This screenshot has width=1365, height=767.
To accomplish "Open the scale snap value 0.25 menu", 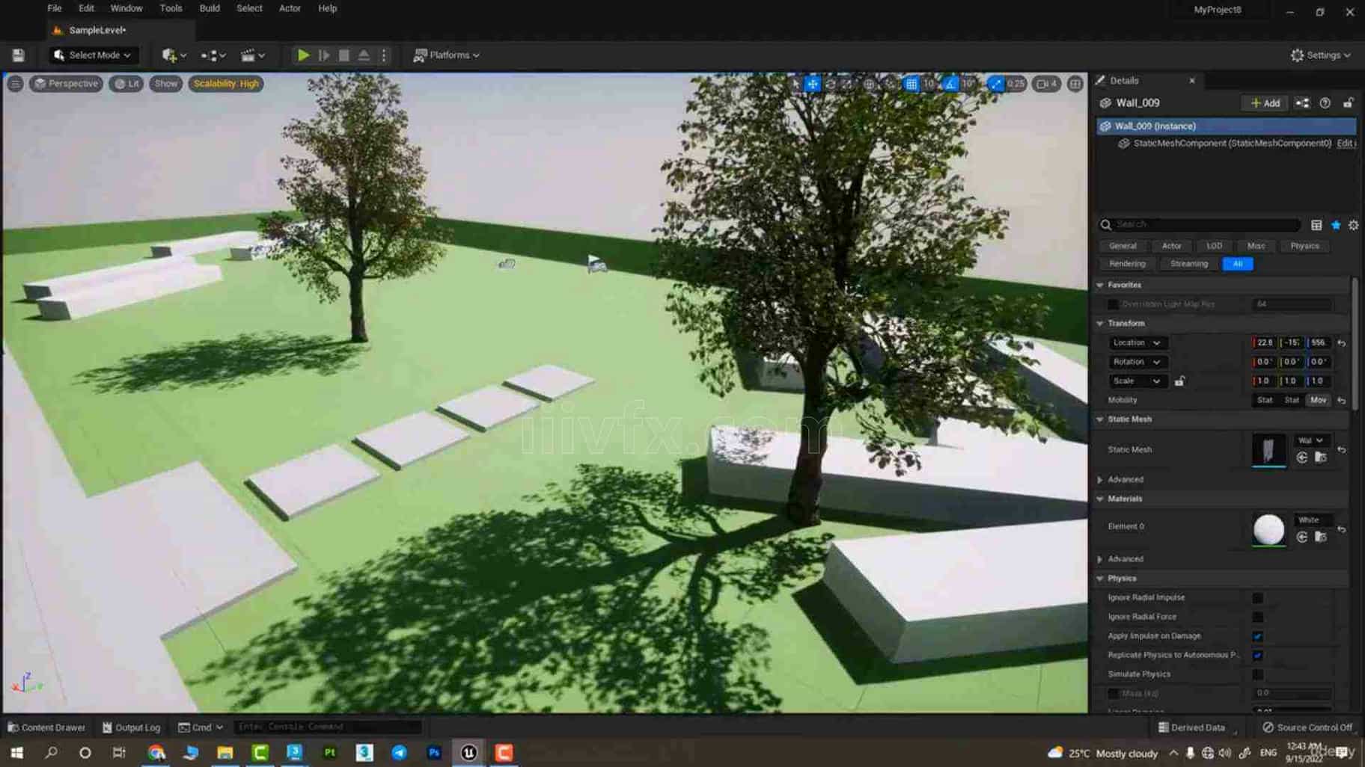I will pos(1016,84).
